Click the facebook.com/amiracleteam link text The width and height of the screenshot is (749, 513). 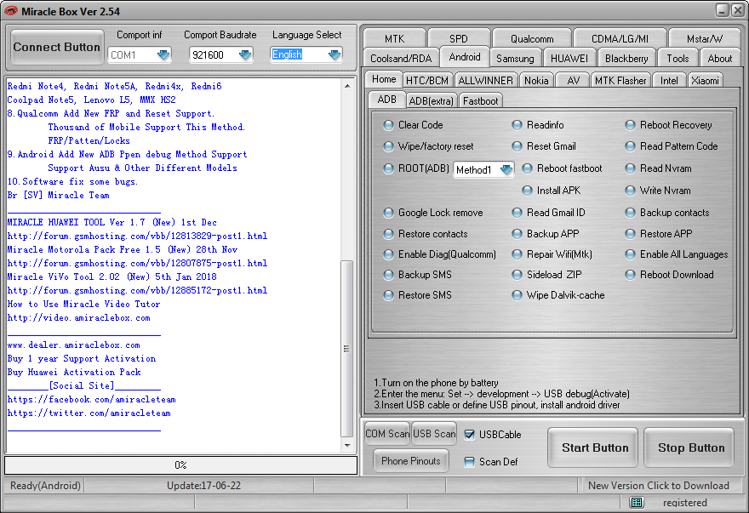click(92, 399)
